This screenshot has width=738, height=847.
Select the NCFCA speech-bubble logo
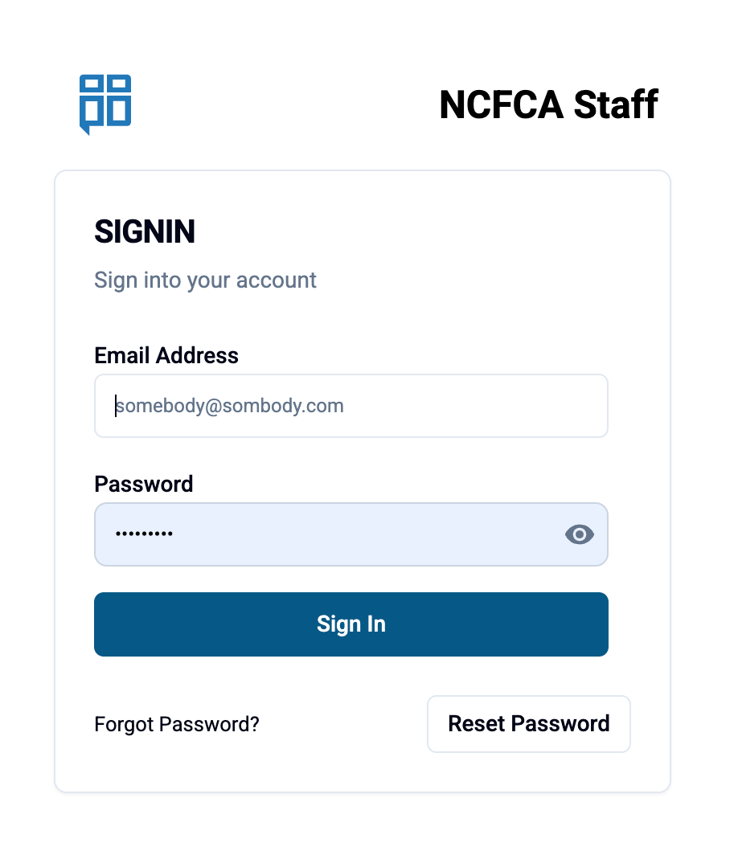point(105,104)
